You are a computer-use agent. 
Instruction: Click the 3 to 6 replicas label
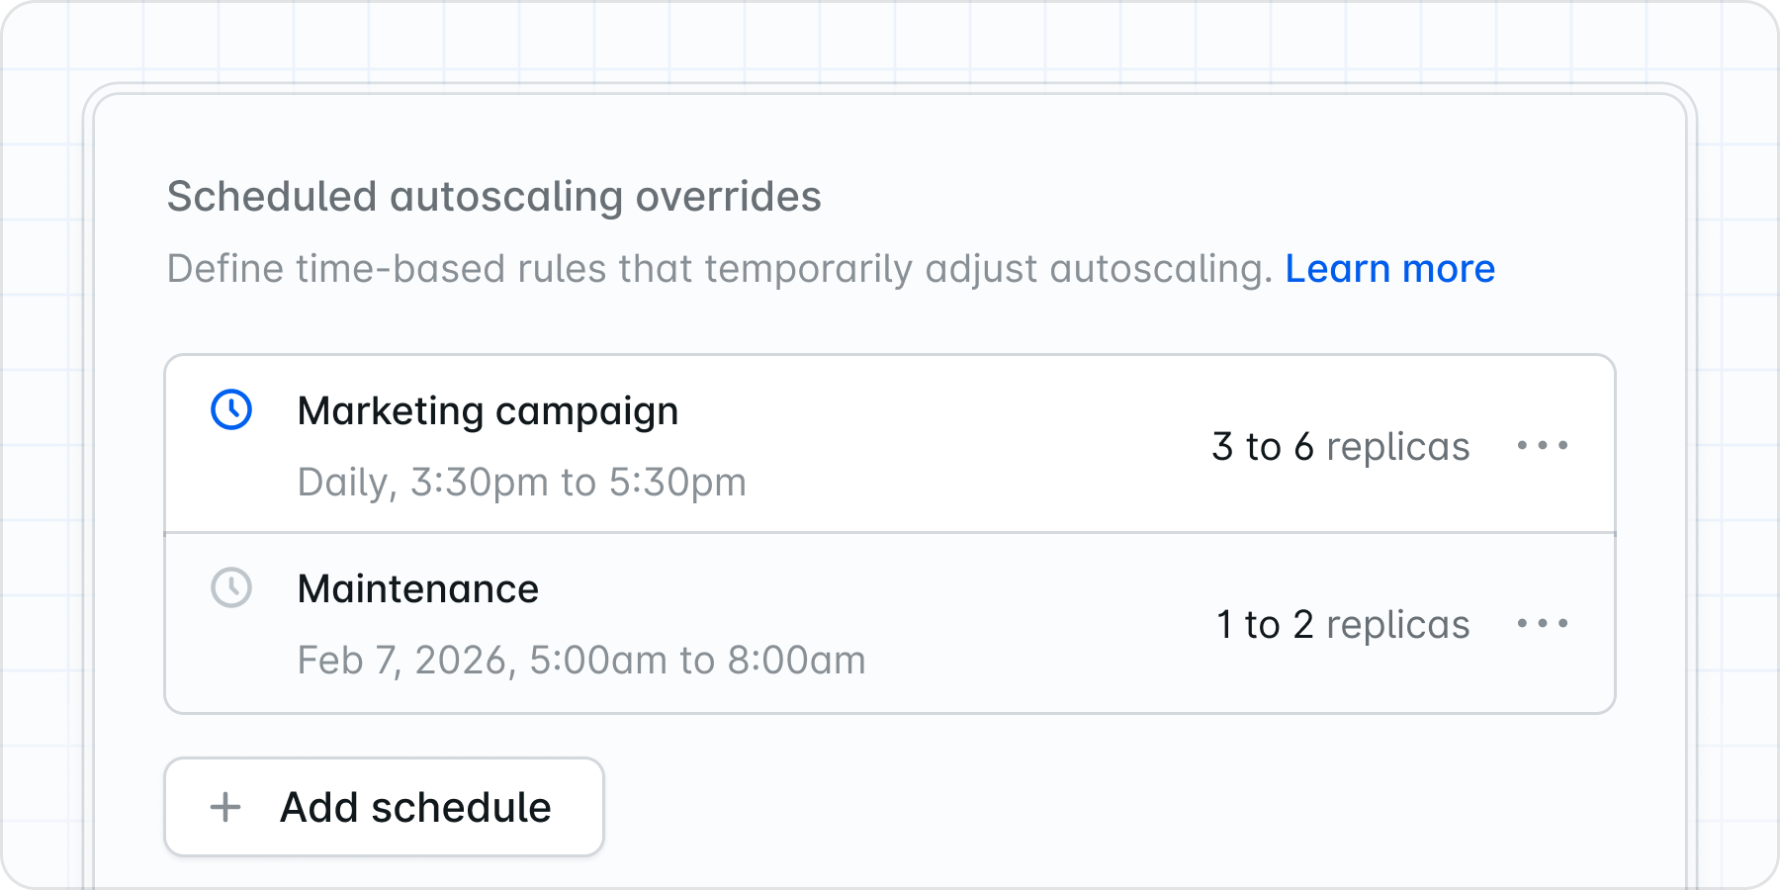[x=1341, y=446]
